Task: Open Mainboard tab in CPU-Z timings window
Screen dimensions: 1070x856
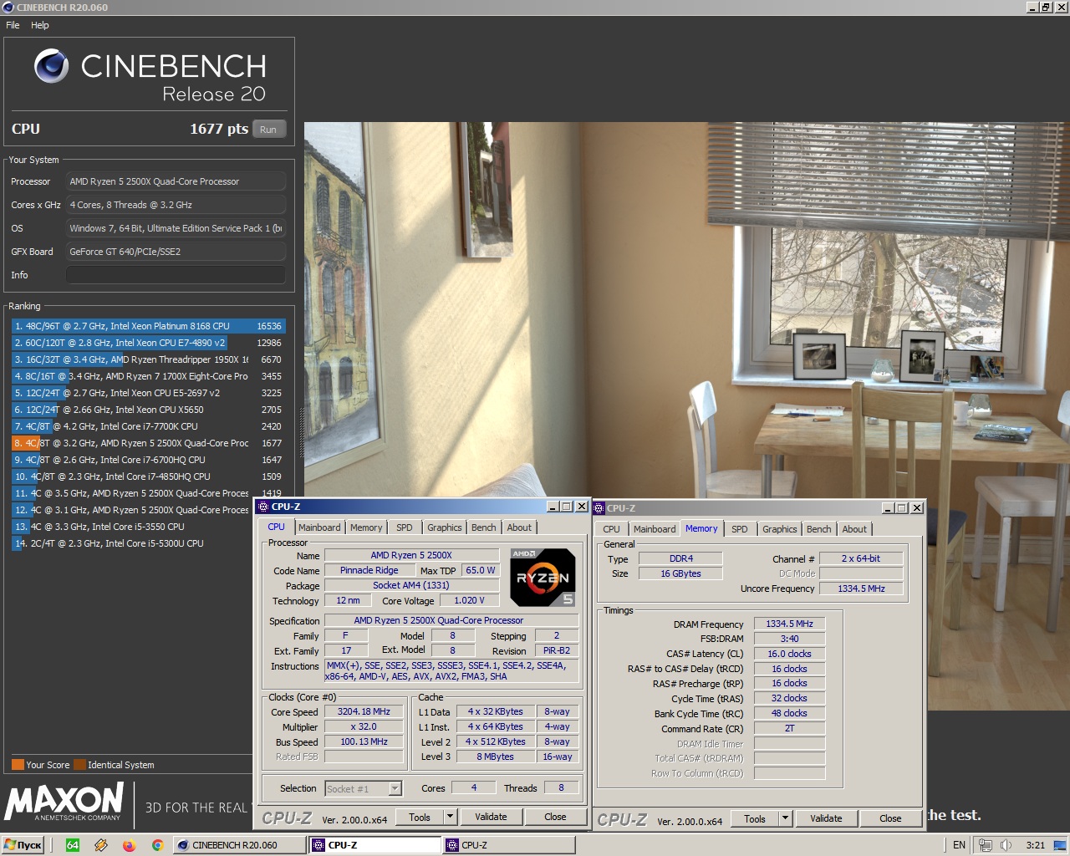Action: click(655, 529)
